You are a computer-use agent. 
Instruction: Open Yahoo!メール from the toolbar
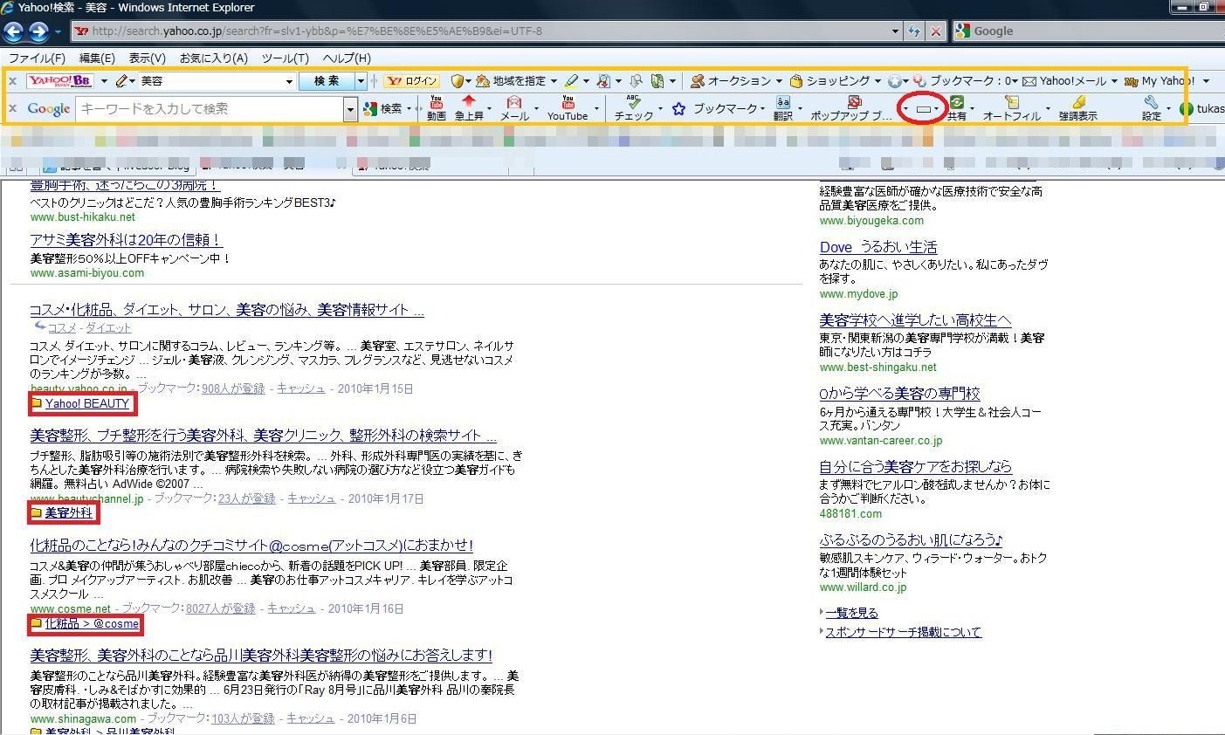point(1064,81)
